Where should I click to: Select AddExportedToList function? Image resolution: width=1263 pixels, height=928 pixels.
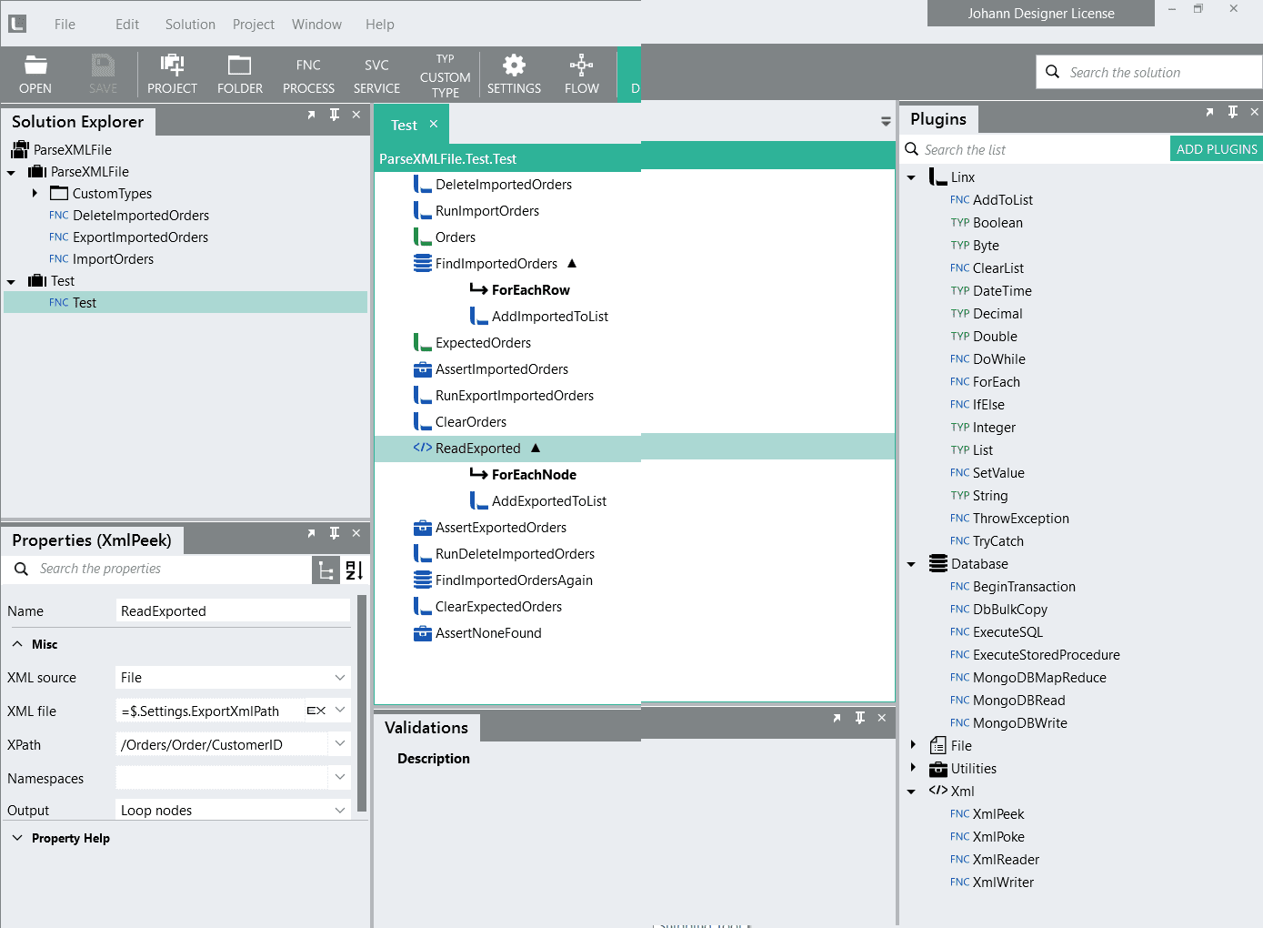click(548, 501)
